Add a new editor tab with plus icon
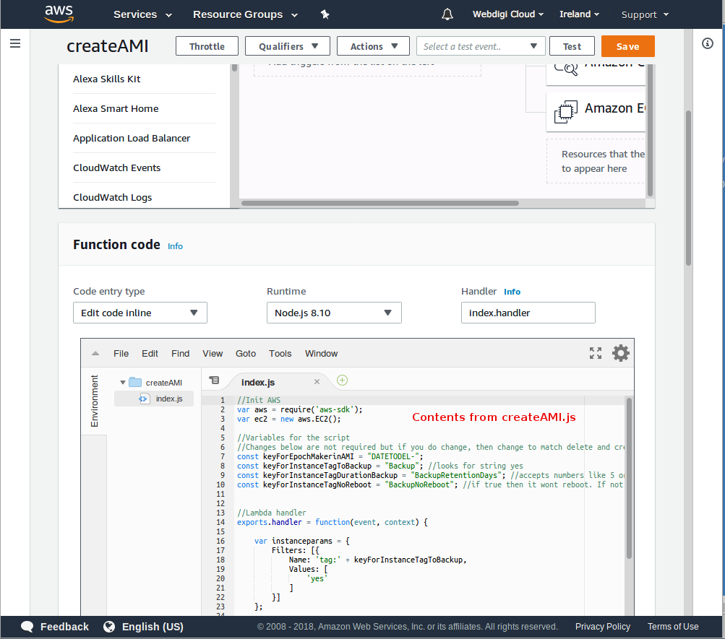Screen dimensions: 725x639 tap(342, 381)
